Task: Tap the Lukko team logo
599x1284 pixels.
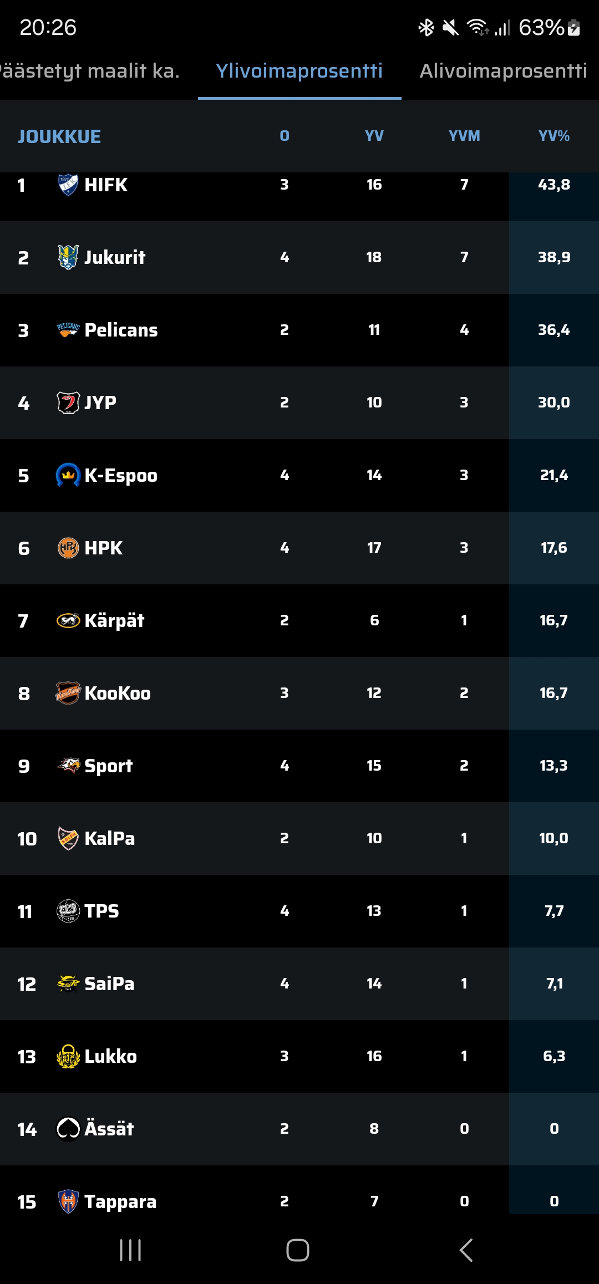Action: [68, 1056]
